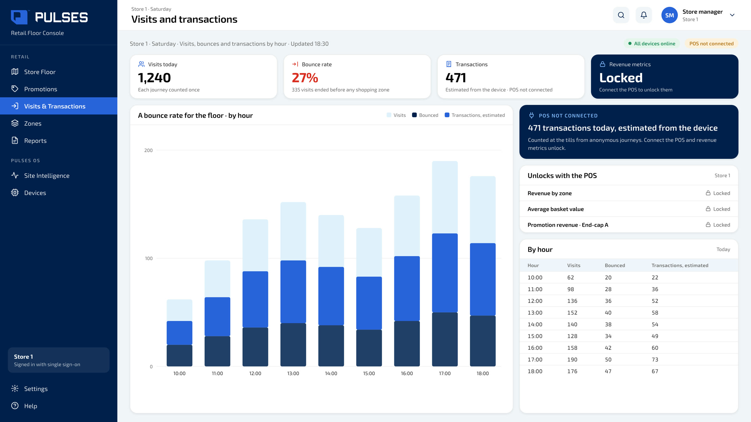Click the POS not connected plug icon
The image size is (751, 422).
531,115
